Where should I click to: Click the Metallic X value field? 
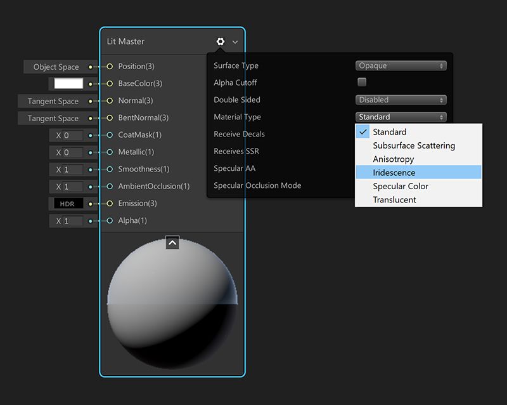72,152
